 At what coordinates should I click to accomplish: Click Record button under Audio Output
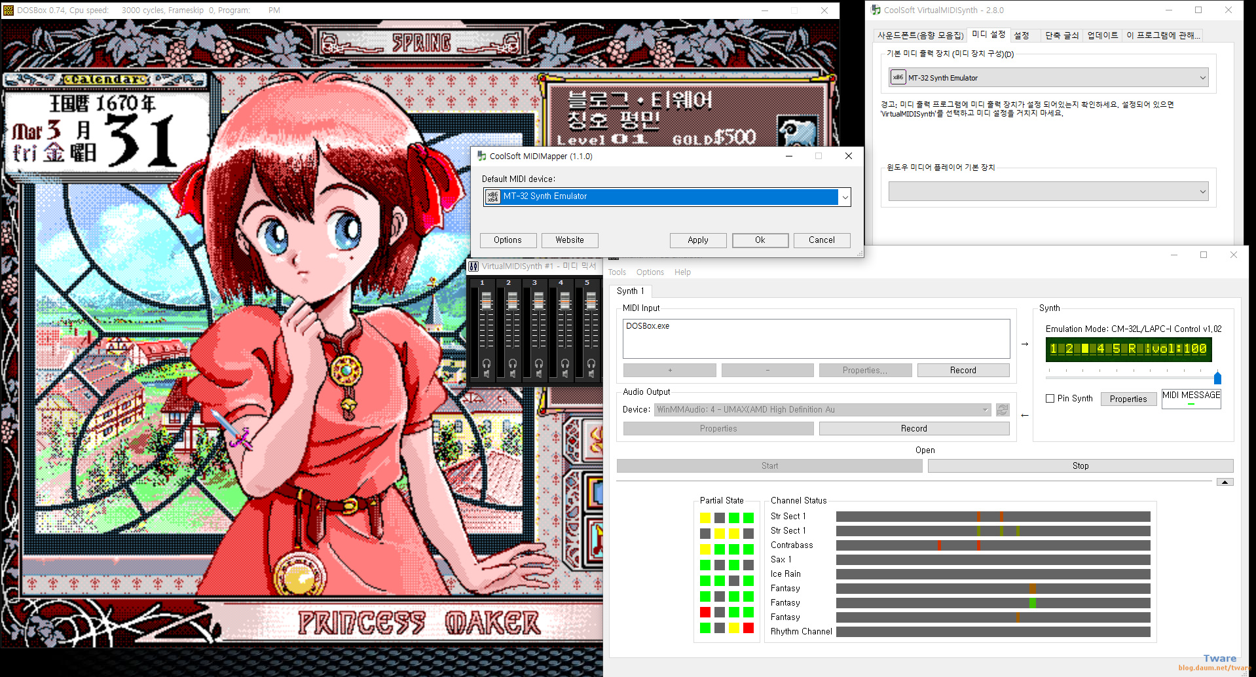coord(914,428)
